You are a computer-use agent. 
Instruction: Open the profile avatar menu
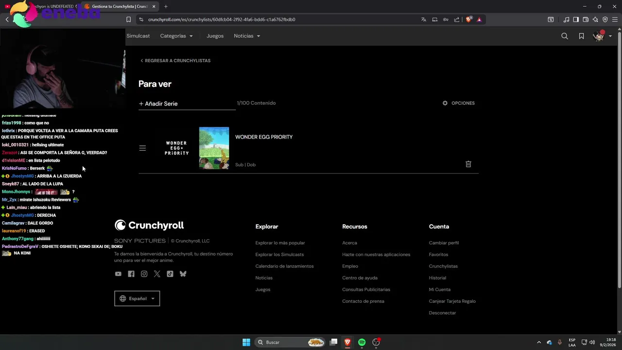tap(602, 36)
